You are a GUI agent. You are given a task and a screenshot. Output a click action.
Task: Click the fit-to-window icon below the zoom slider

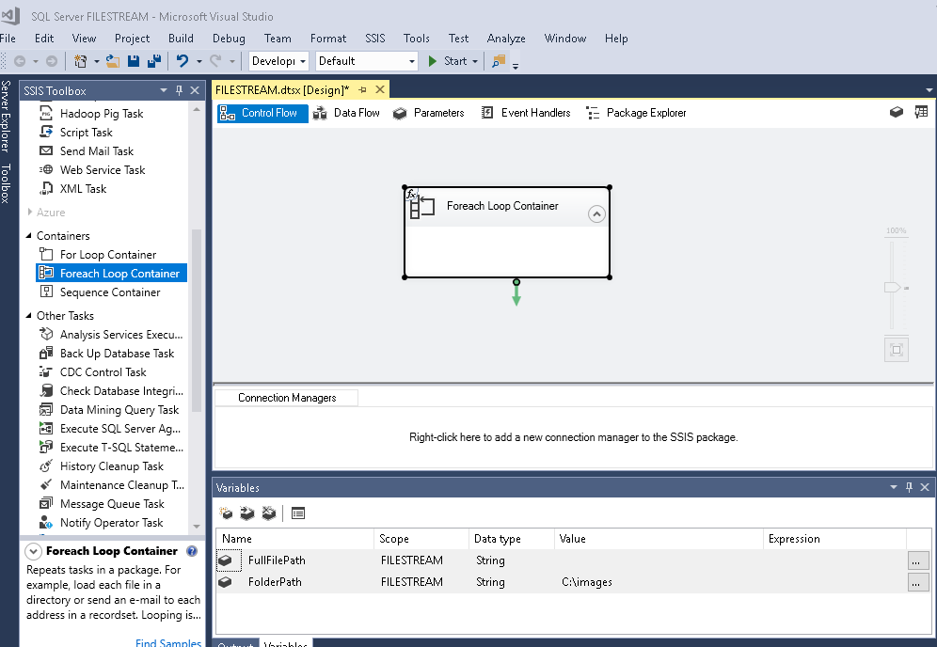pos(896,350)
